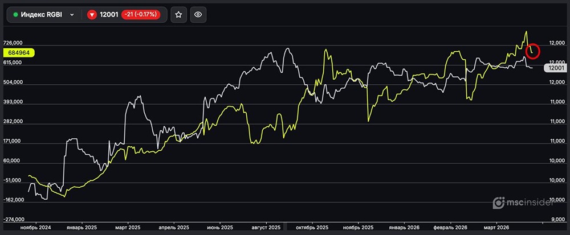Click the gray 12001 right-axis price label
570x235 pixels.
coord(555,68)
